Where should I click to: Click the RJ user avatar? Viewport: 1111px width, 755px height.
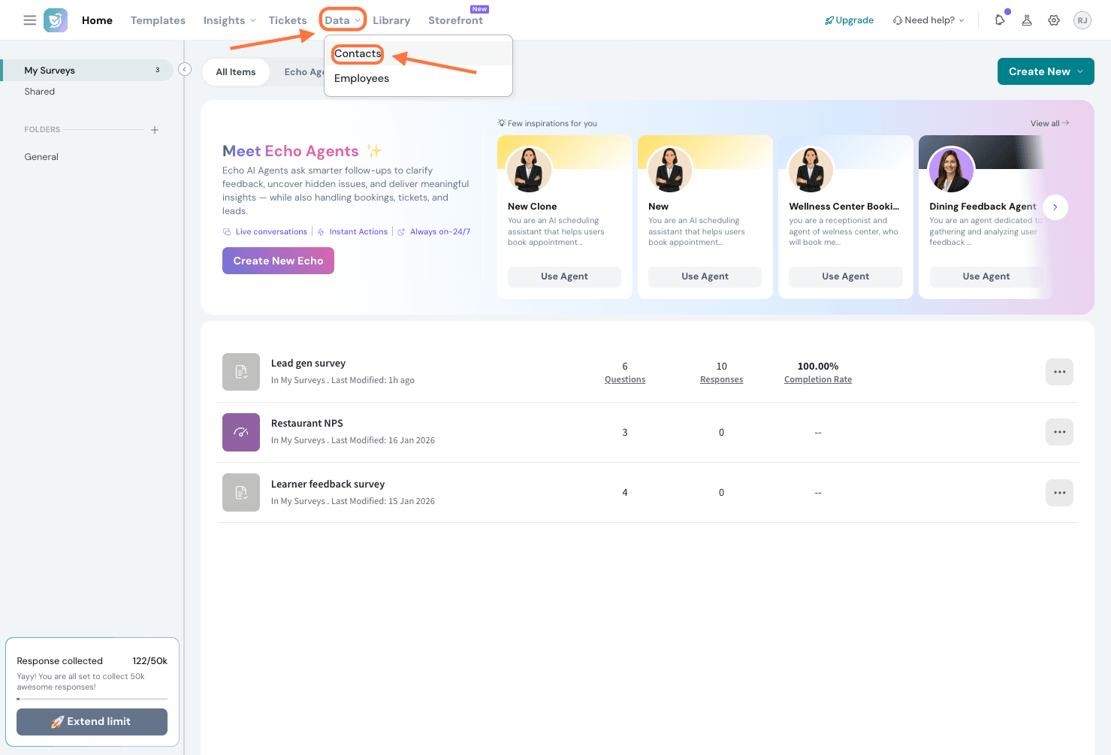(x=1082, y=20)
